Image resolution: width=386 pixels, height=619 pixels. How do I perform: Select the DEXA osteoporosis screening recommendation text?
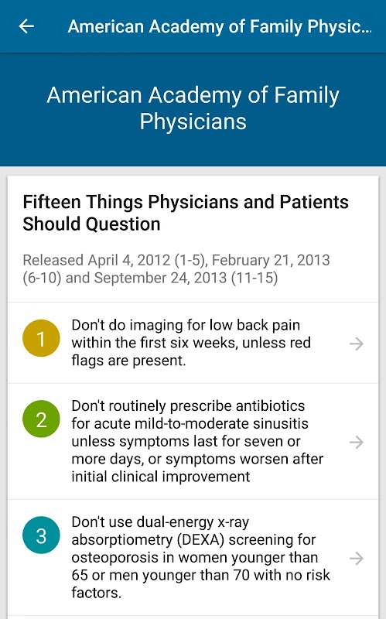tap(200, 557)
